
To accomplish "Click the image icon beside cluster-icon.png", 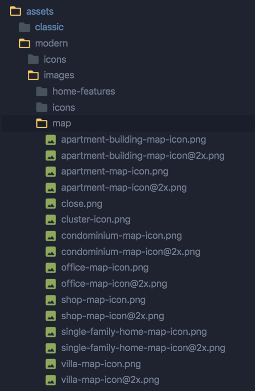I will [50, 220].
